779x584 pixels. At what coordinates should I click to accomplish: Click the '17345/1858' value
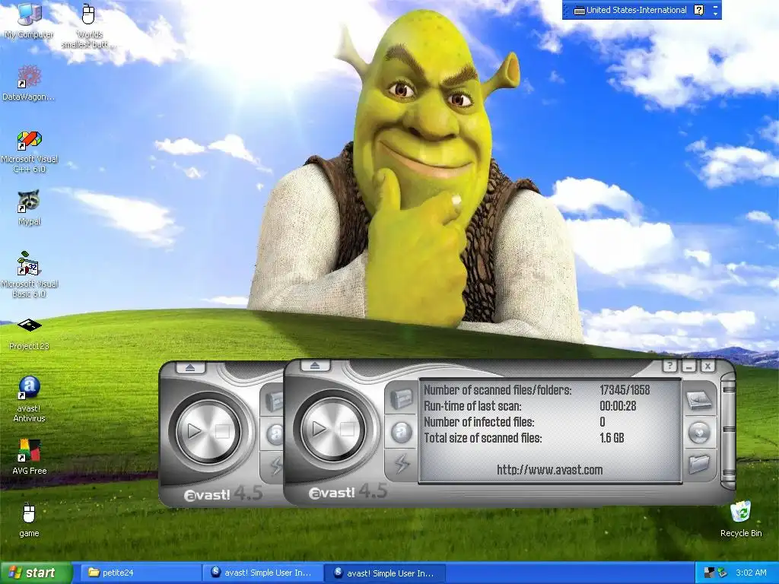pyautogui.click(x=625, y=390)
